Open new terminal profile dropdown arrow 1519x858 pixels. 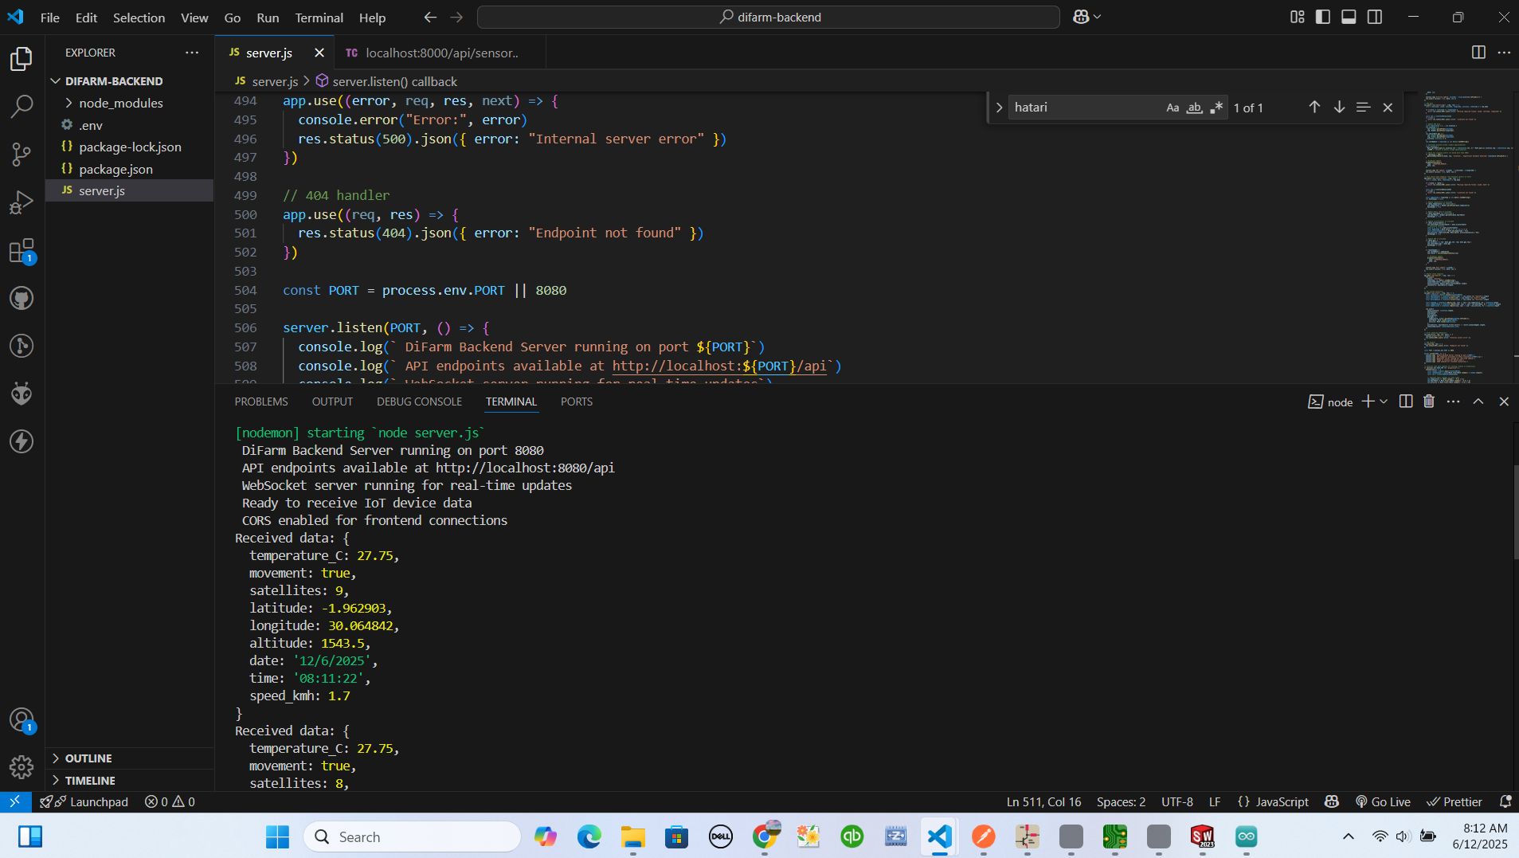[1384, 402]
